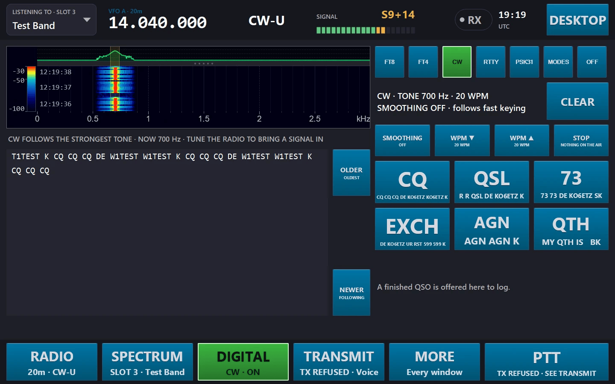
Task: Send the AGN AGN K macro
Action: pyautogui.click(x=492, y=229)
